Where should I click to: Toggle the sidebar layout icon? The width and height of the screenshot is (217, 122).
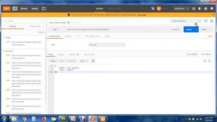[15, 8]
